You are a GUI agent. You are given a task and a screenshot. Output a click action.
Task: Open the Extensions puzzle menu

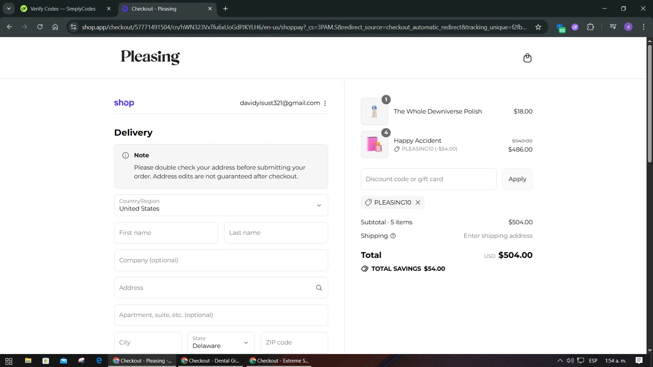(590, 27)
